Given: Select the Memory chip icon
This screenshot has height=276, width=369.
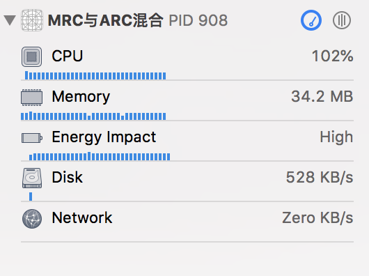Looking at the screenshot, I should (x=32, y=98).
